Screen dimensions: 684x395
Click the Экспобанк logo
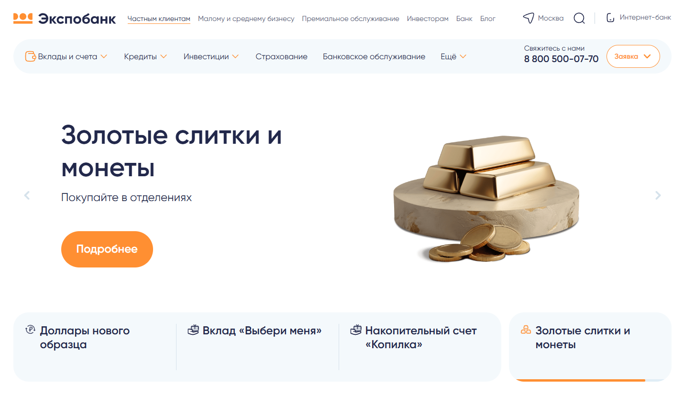pyautogui.click(x=65, y=19)
